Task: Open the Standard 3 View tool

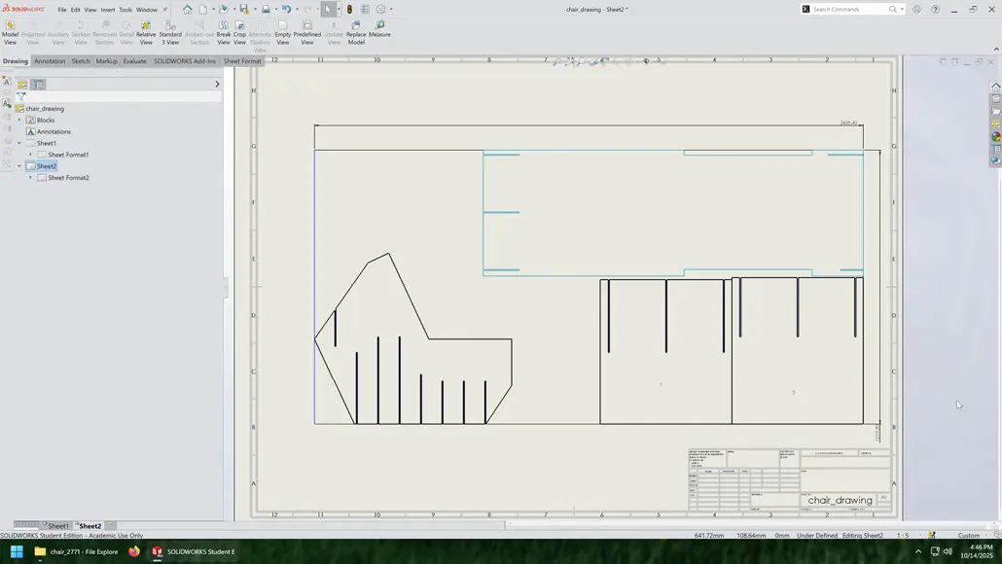Action: (170, 31)
